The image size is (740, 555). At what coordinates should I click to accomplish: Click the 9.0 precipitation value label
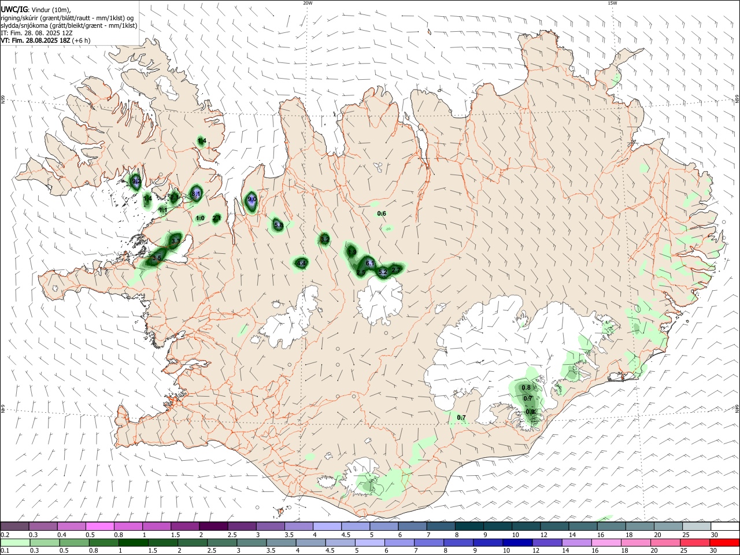click(x=251, y=199)
